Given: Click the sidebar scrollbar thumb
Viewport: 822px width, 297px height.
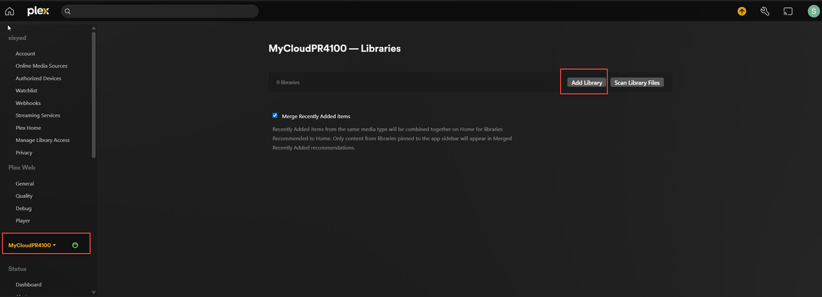Looking at the screenshot, I should (94, 94).
